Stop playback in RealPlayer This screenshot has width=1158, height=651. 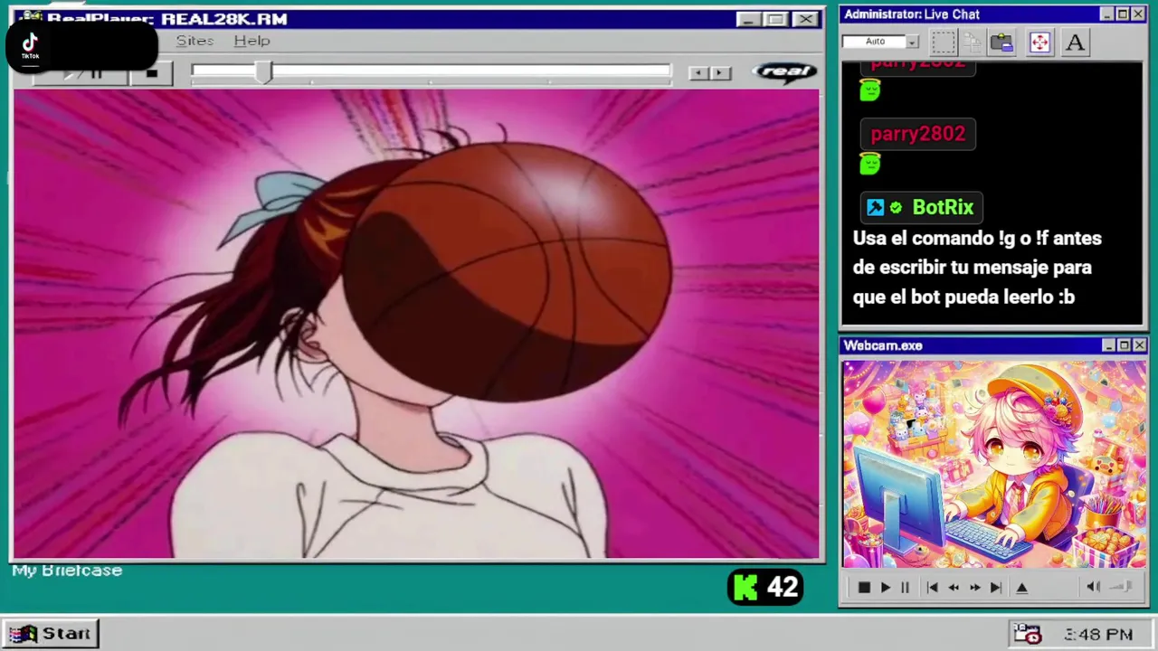coord(152,73)
